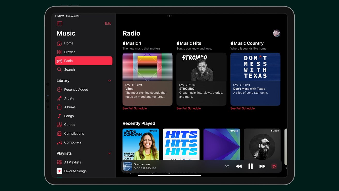339x191 pixels.
Task: Open All Playlists
Action: click(84, 162)
